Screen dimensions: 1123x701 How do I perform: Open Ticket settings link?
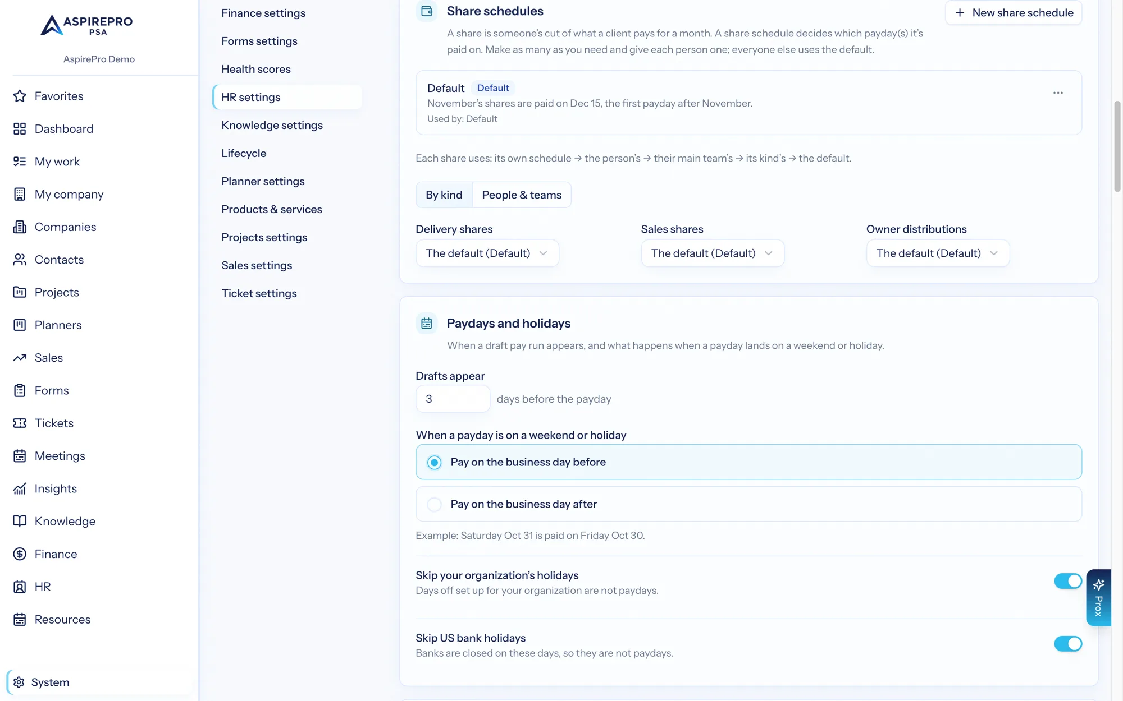[259, 293]
